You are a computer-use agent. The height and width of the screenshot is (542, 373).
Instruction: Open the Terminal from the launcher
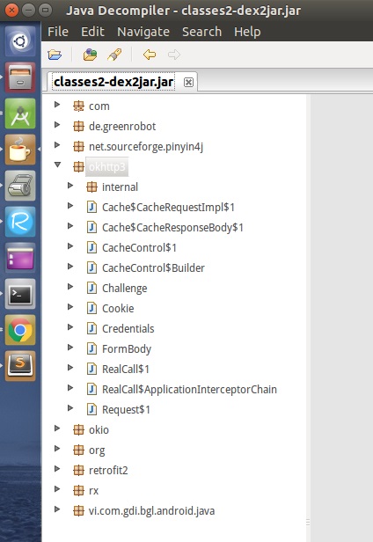point(20,294)
